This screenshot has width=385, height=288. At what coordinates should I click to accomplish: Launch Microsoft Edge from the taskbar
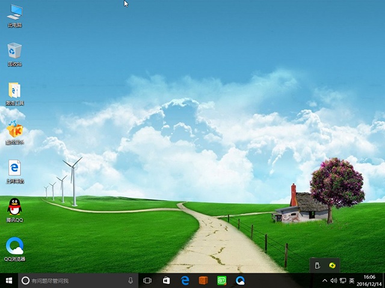click(185, 281)
